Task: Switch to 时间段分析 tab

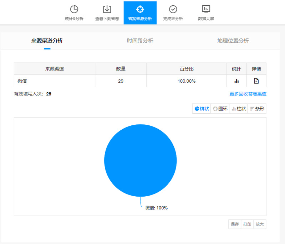Action: [x=140, y=41]
